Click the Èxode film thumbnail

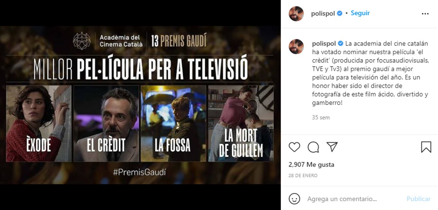39,123
